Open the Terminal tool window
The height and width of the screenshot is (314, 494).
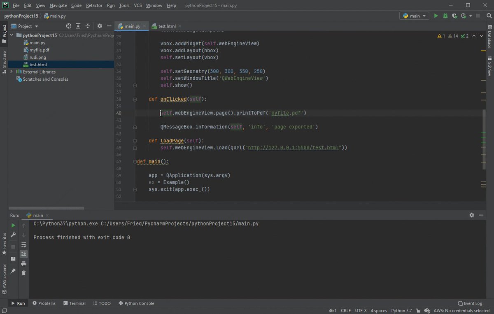point(75,303)
